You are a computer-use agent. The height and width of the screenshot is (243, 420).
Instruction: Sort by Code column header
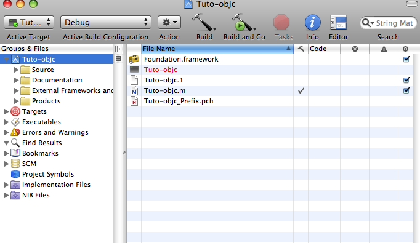(x=324, y=49)
